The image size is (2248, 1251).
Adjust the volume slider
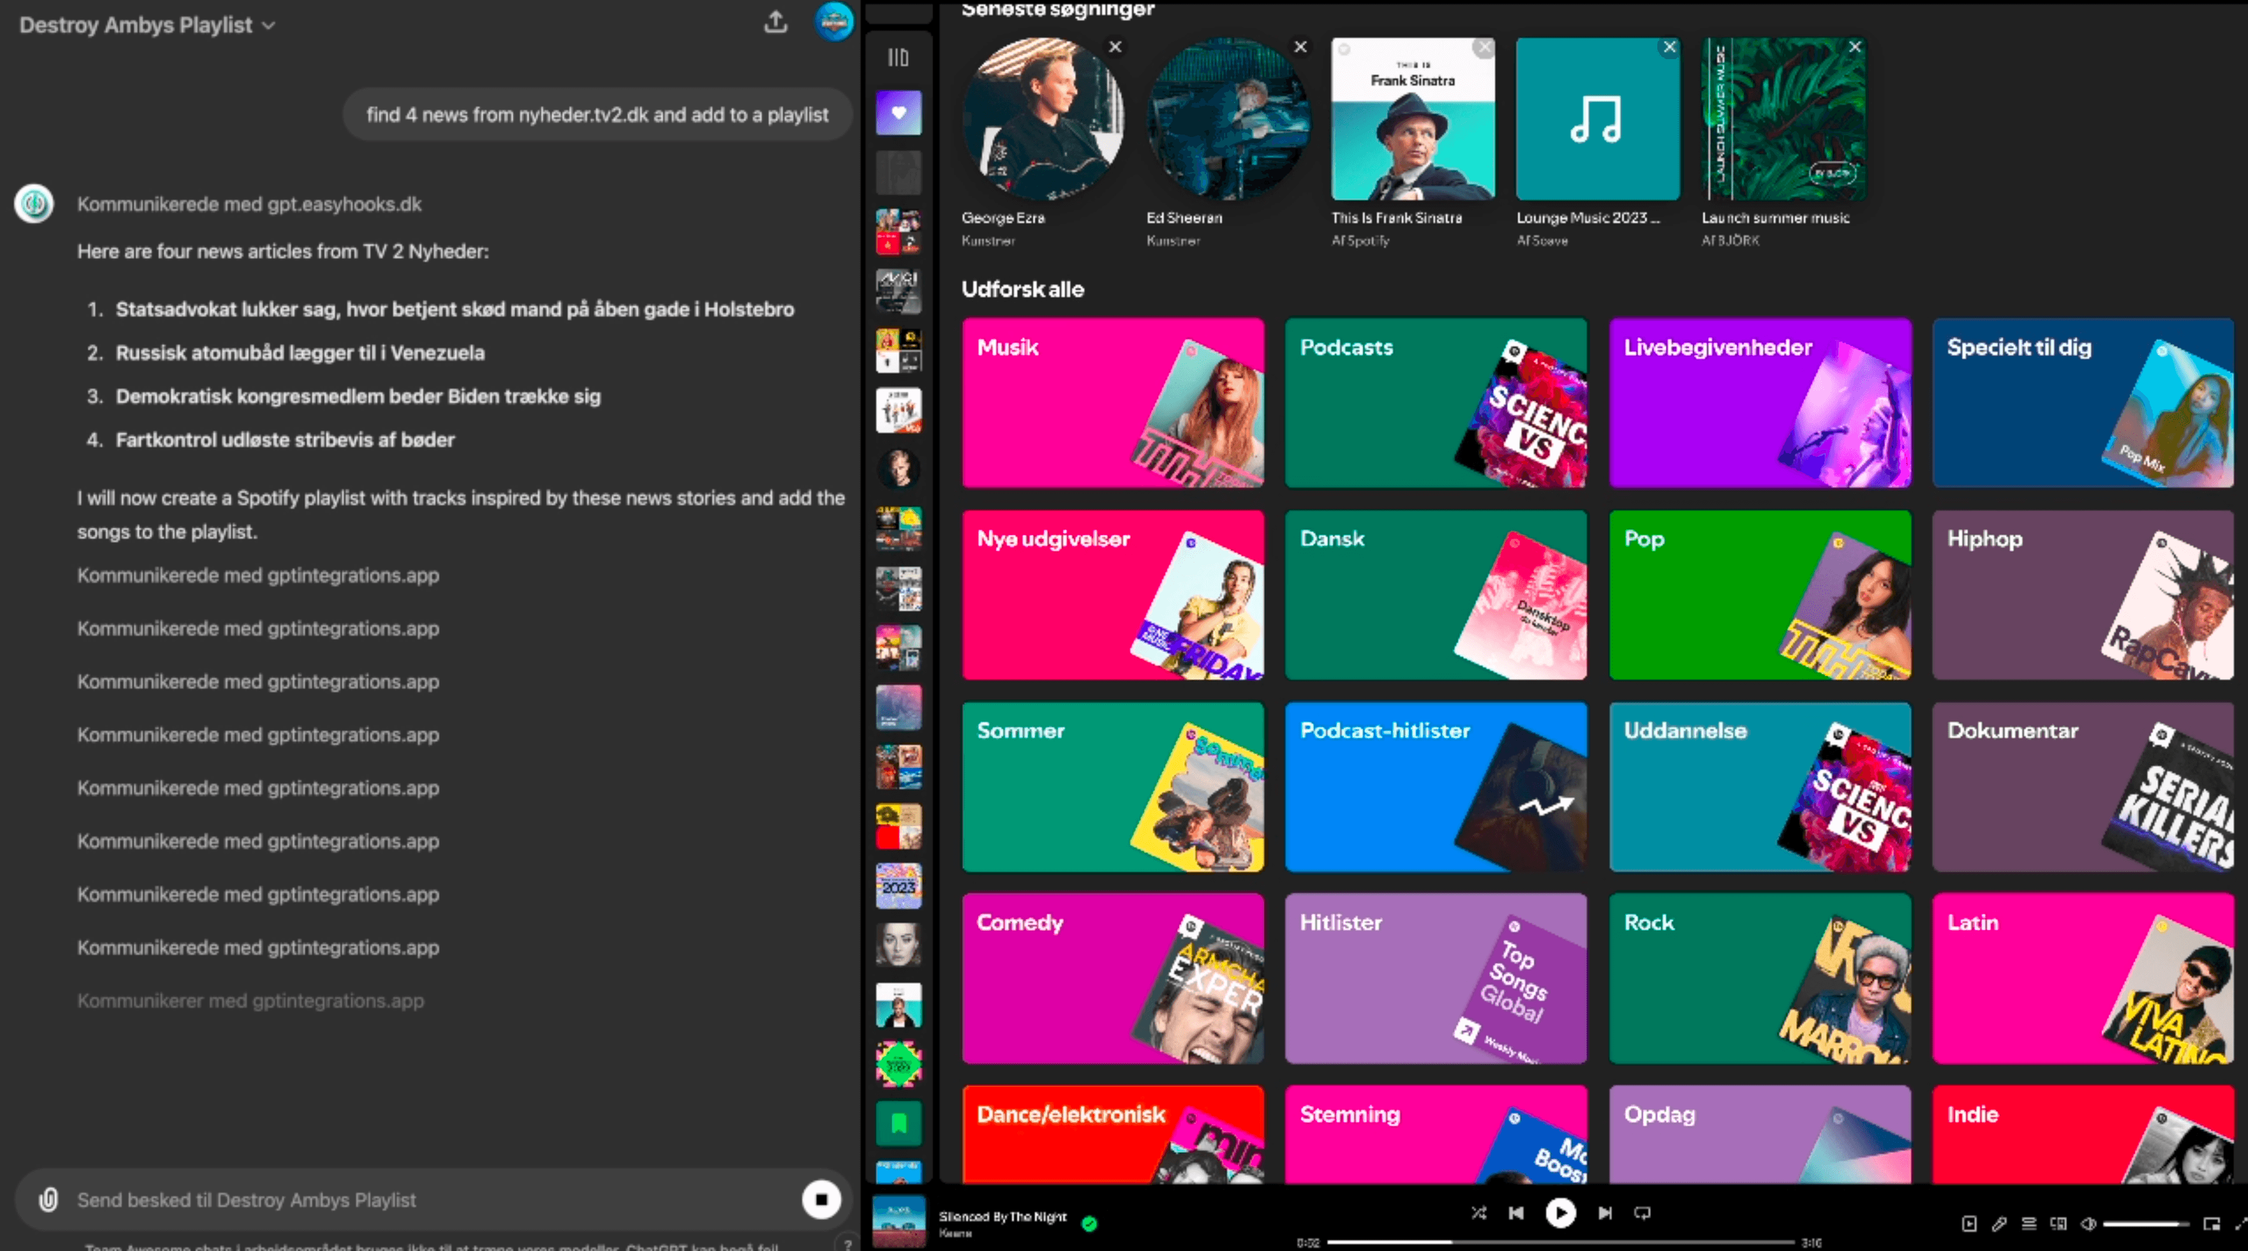tap(2145, 1224)
